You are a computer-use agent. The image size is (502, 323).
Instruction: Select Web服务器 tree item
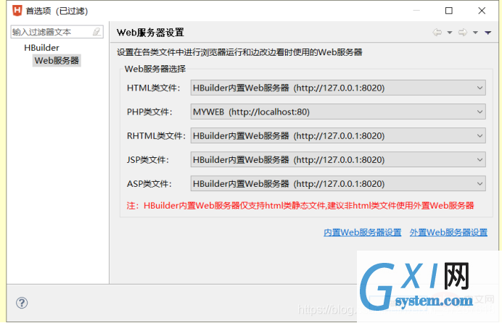(x=57, y=60)
